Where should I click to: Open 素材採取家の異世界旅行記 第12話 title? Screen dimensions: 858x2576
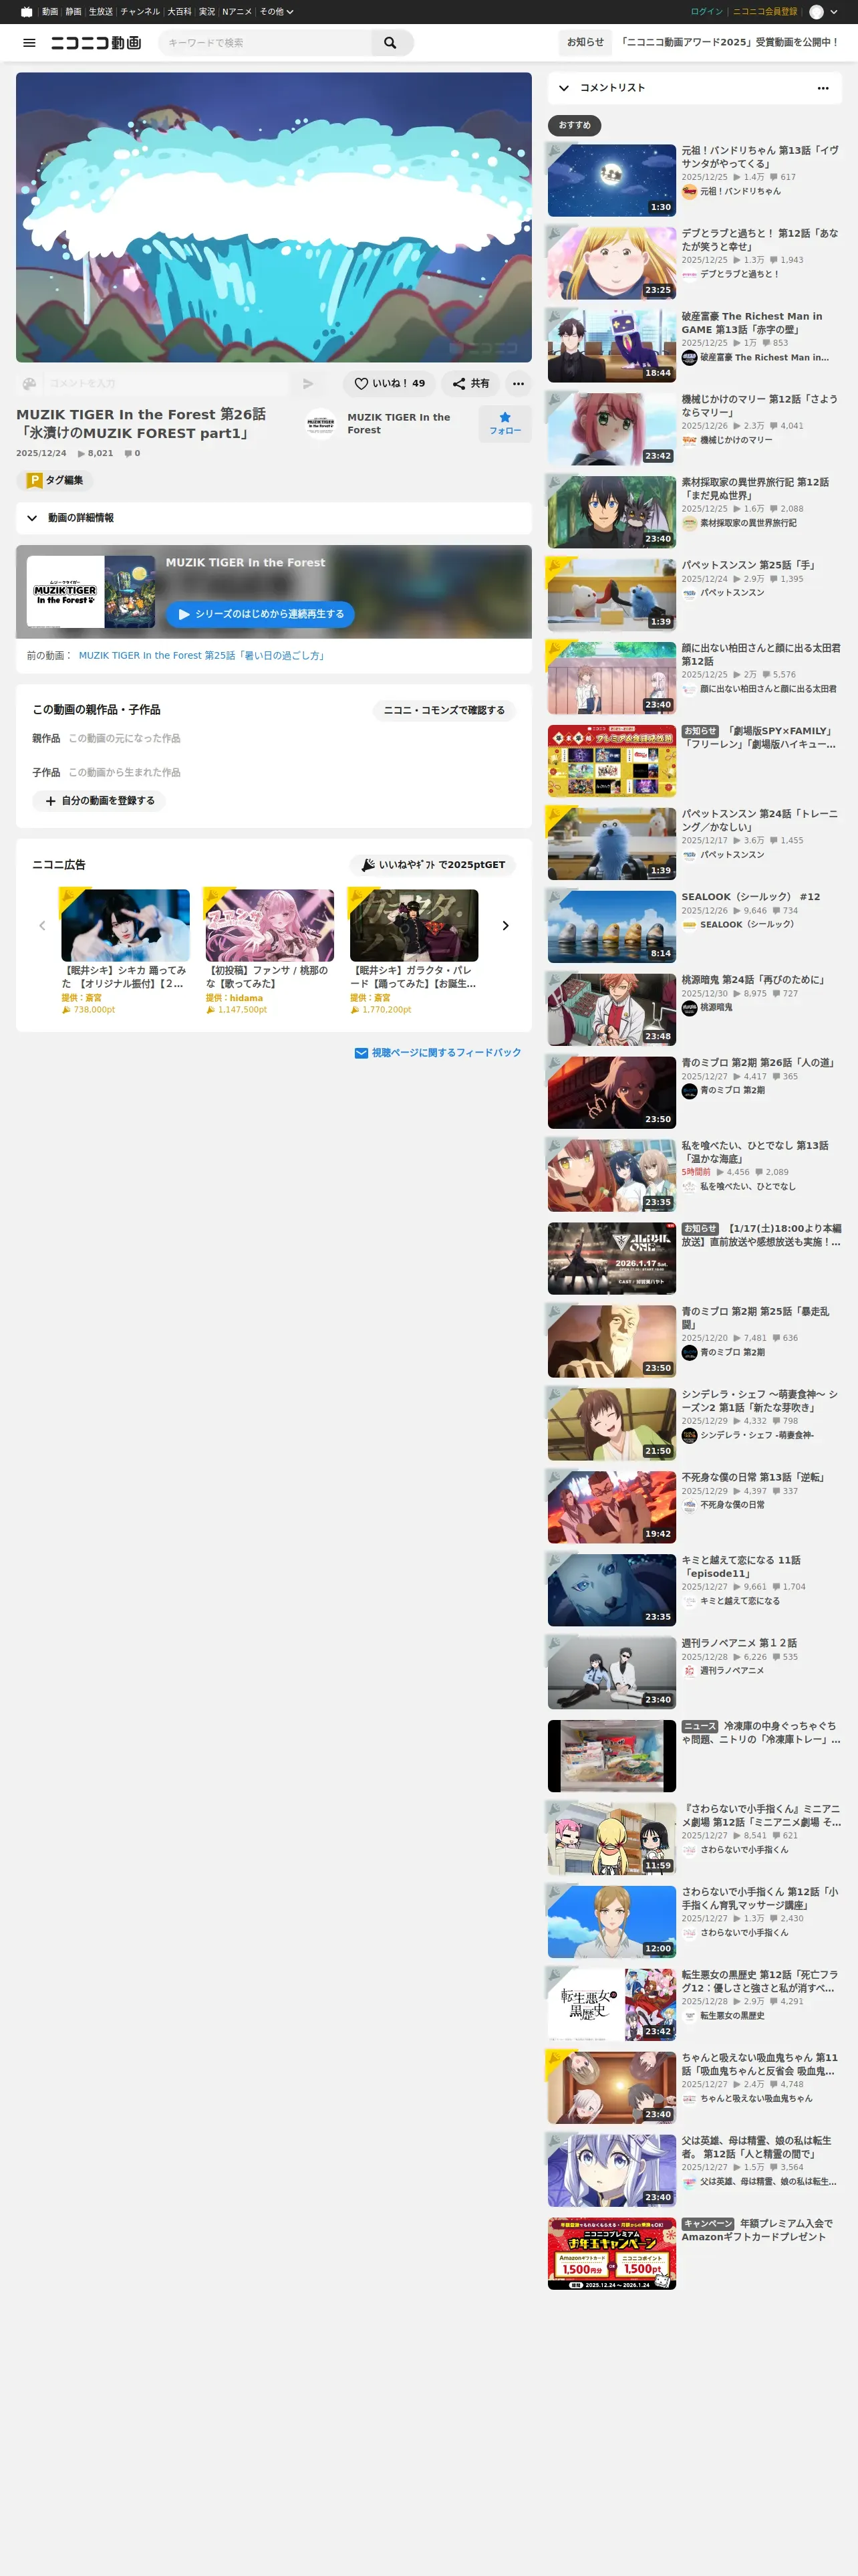pyautogui.click(x=755, y=489)
